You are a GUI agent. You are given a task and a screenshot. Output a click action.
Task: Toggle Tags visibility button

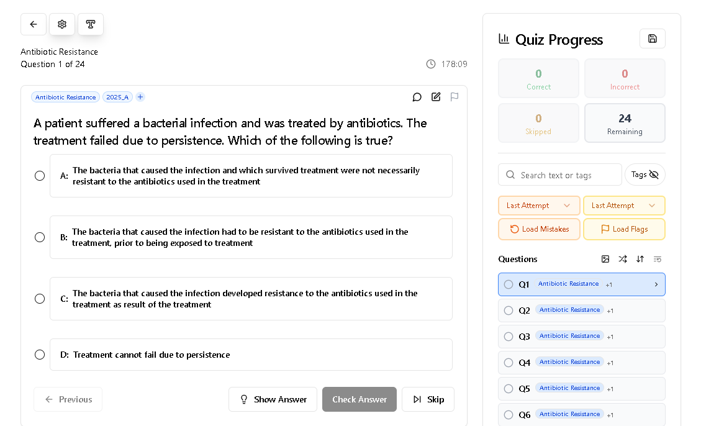(x=644, y=174)
